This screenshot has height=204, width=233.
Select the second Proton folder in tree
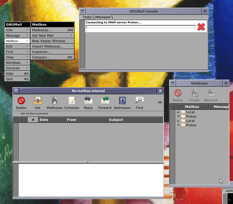pos(191,125)
